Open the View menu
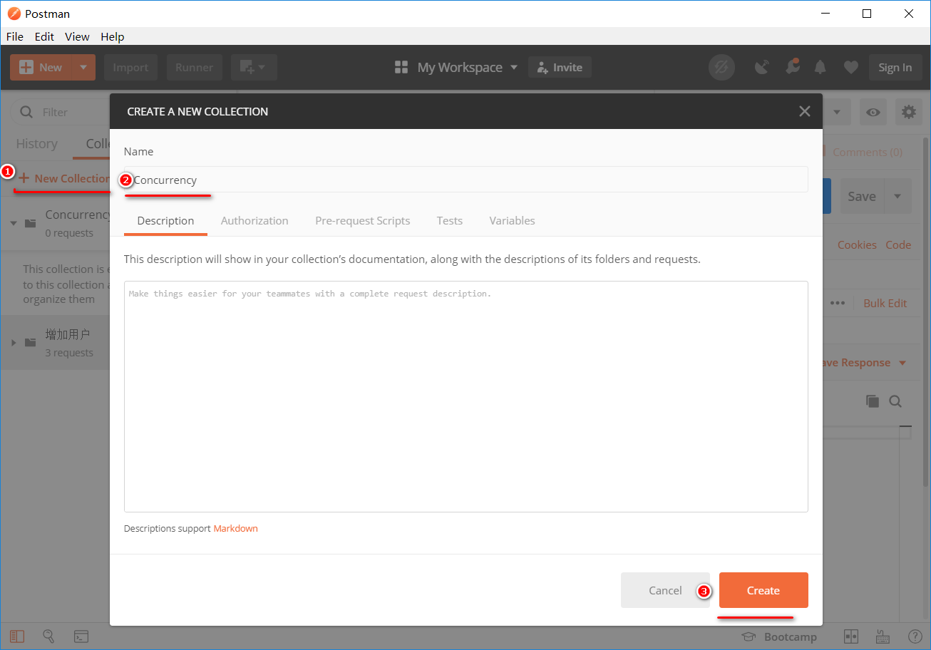Image resolution: width=931 pixels, height=650 pixels. 77,36
